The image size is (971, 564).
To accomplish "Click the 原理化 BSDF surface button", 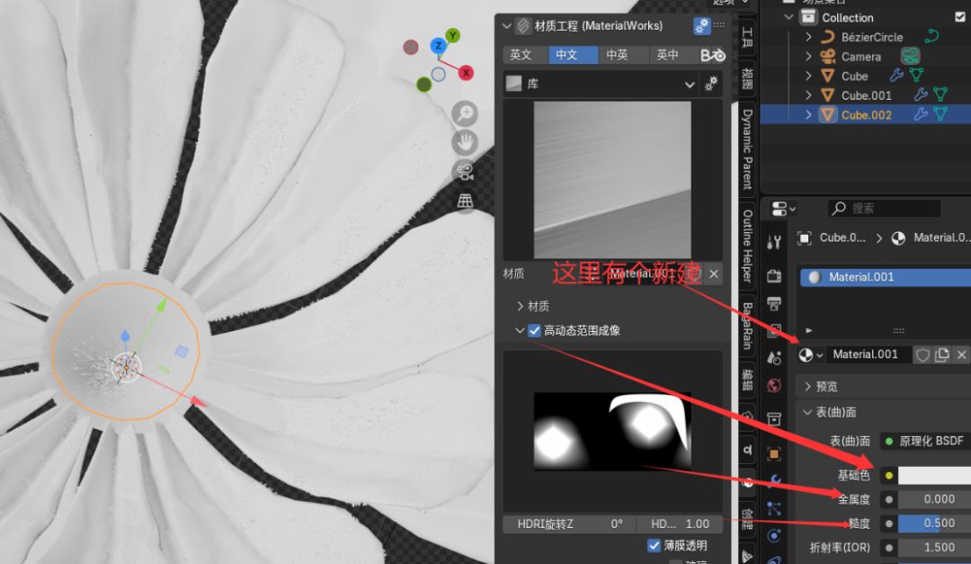I will [x=925, y=442].
